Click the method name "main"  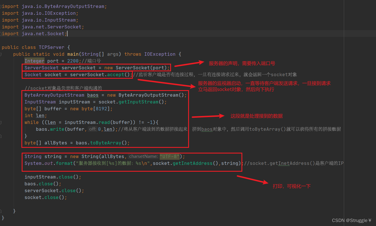tap(73, 54)
